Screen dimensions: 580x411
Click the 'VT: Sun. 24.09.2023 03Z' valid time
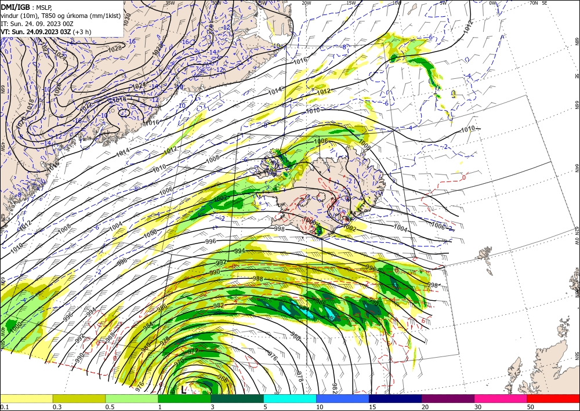(36, 32)
